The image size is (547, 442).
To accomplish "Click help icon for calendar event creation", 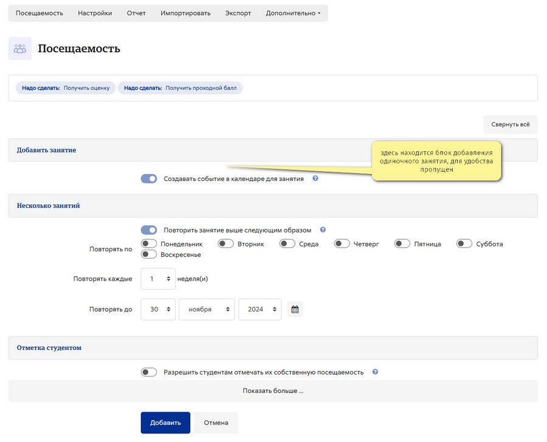I will click(x=315, y=178).
